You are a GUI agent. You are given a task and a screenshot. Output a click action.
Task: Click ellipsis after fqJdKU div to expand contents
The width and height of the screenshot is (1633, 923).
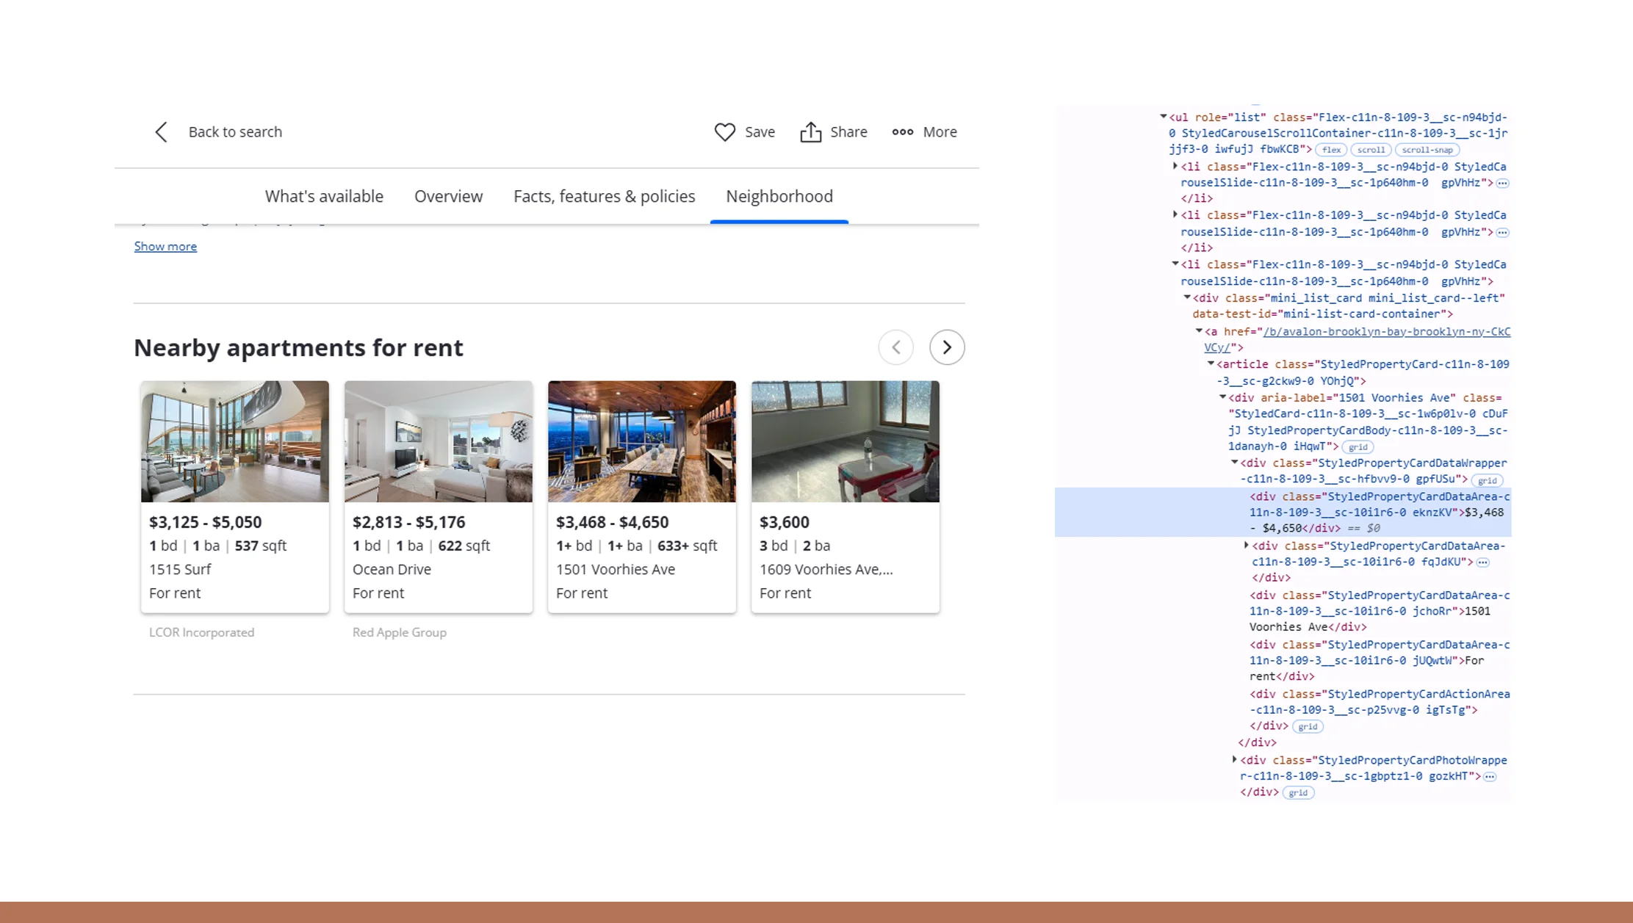click(x=1484, y=562)
